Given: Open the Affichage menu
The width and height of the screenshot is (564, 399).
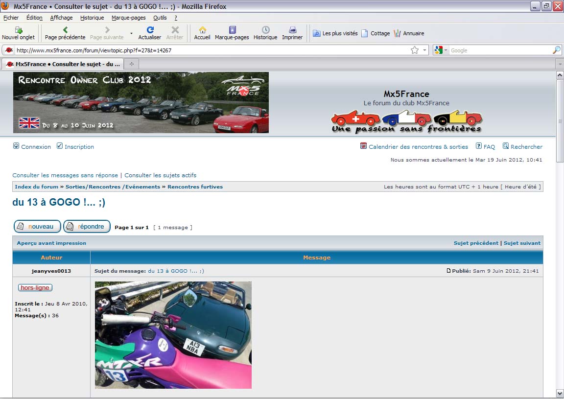Looking at the screenshot, I should [x=61, y=18].
